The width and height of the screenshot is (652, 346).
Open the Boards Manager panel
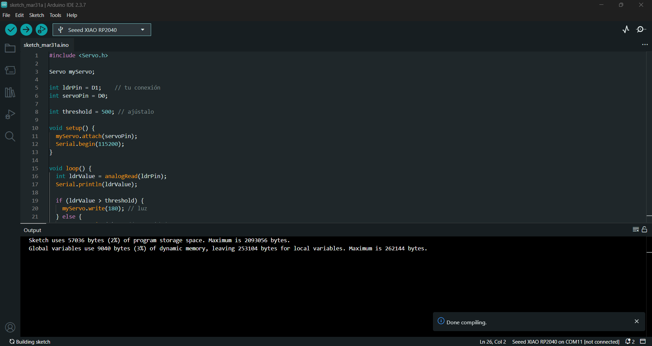point(10,70)
